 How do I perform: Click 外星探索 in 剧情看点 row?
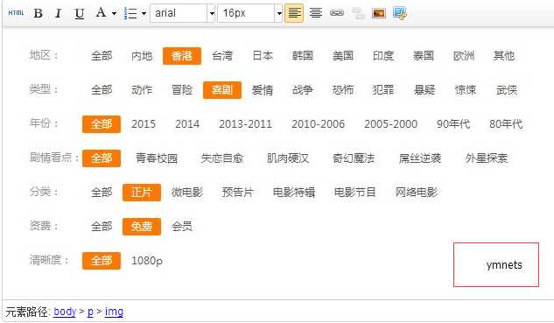(486, 158)
